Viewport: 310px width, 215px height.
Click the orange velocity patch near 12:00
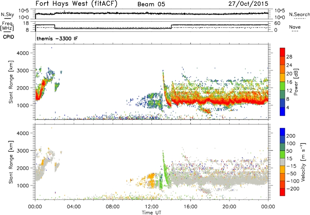[152, 180]
